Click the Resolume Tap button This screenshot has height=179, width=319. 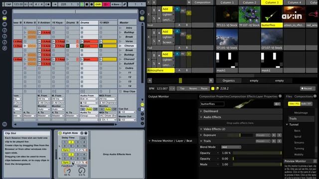click(182, 89)
